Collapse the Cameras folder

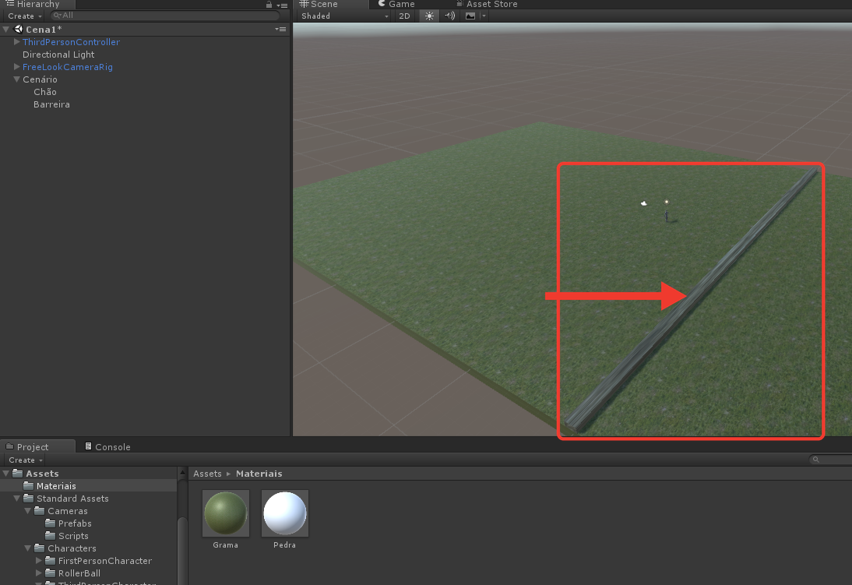coord(28,511)
